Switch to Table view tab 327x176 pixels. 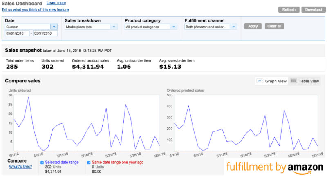pyautogui.click(x=305, y=81)
